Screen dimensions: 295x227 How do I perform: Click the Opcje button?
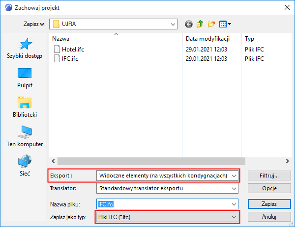pyautogui.click(x=269, y=188)
